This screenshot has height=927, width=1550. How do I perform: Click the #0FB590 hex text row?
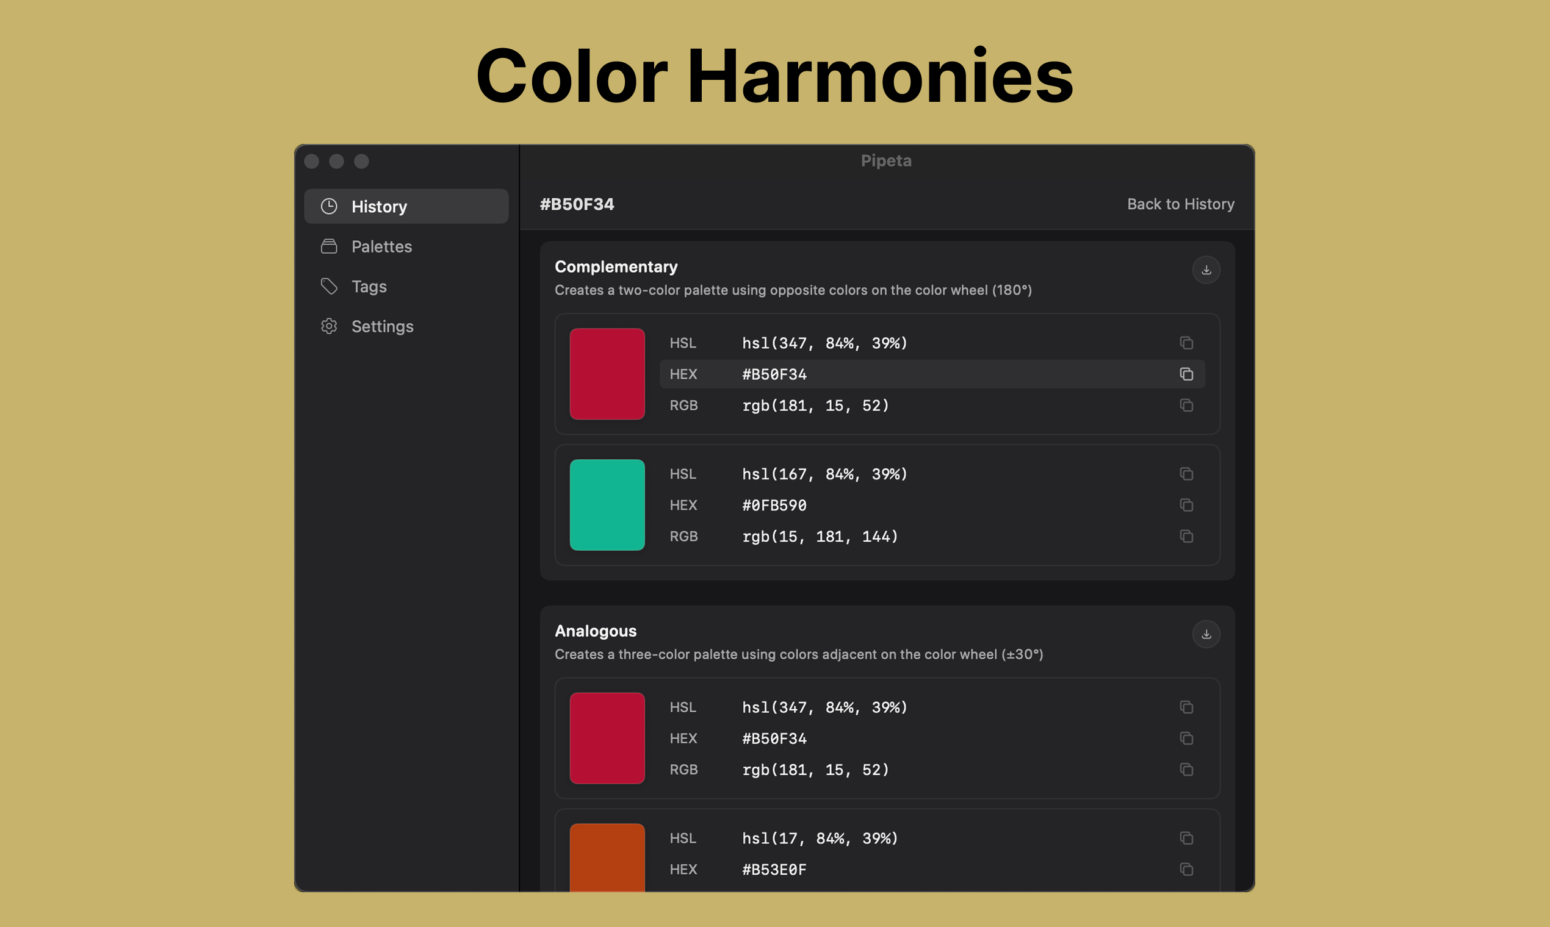pyautogui.click(x=774, y=505)
